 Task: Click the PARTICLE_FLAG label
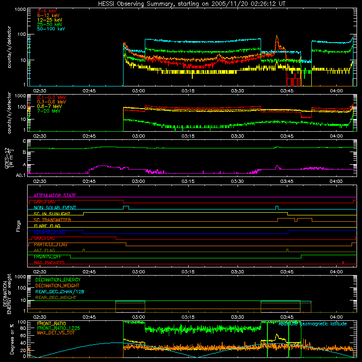tap(51, 244)
